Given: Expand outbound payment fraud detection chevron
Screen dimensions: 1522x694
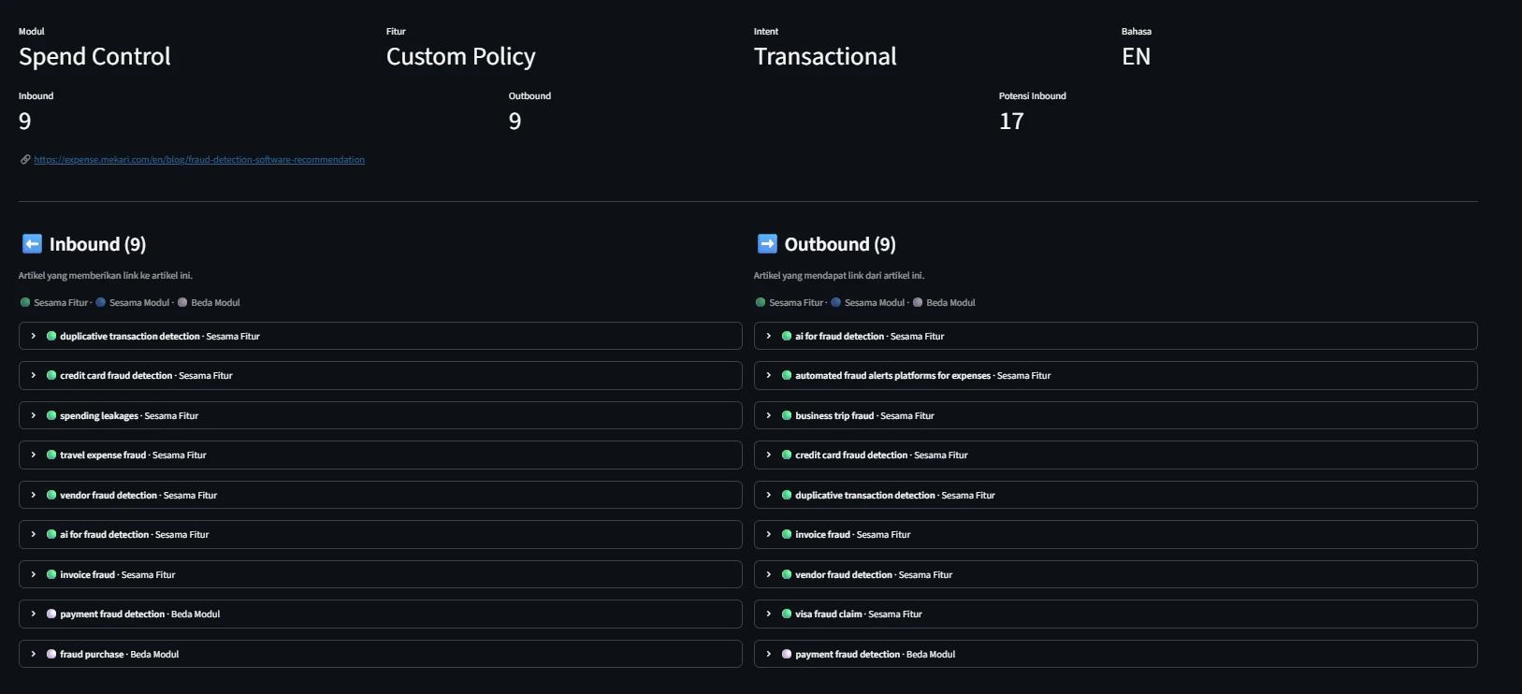Looking at the screenshot, I should [x=769, y=654].
